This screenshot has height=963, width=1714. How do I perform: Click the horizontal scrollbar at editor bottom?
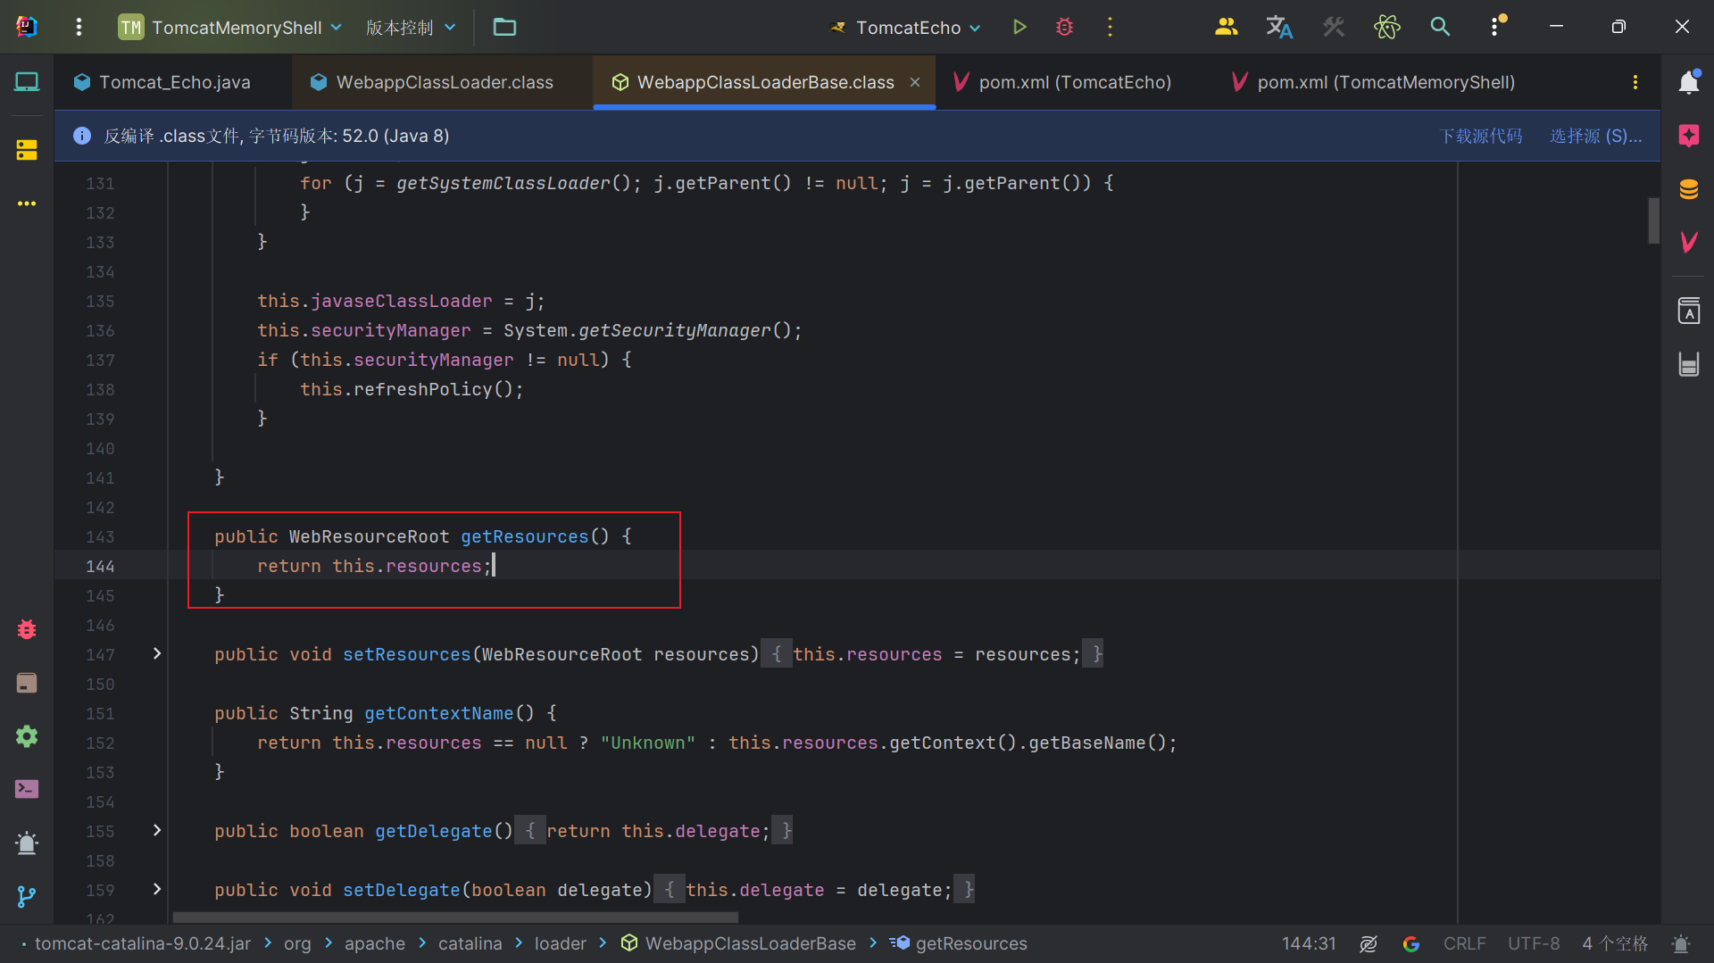pos(455,917)
